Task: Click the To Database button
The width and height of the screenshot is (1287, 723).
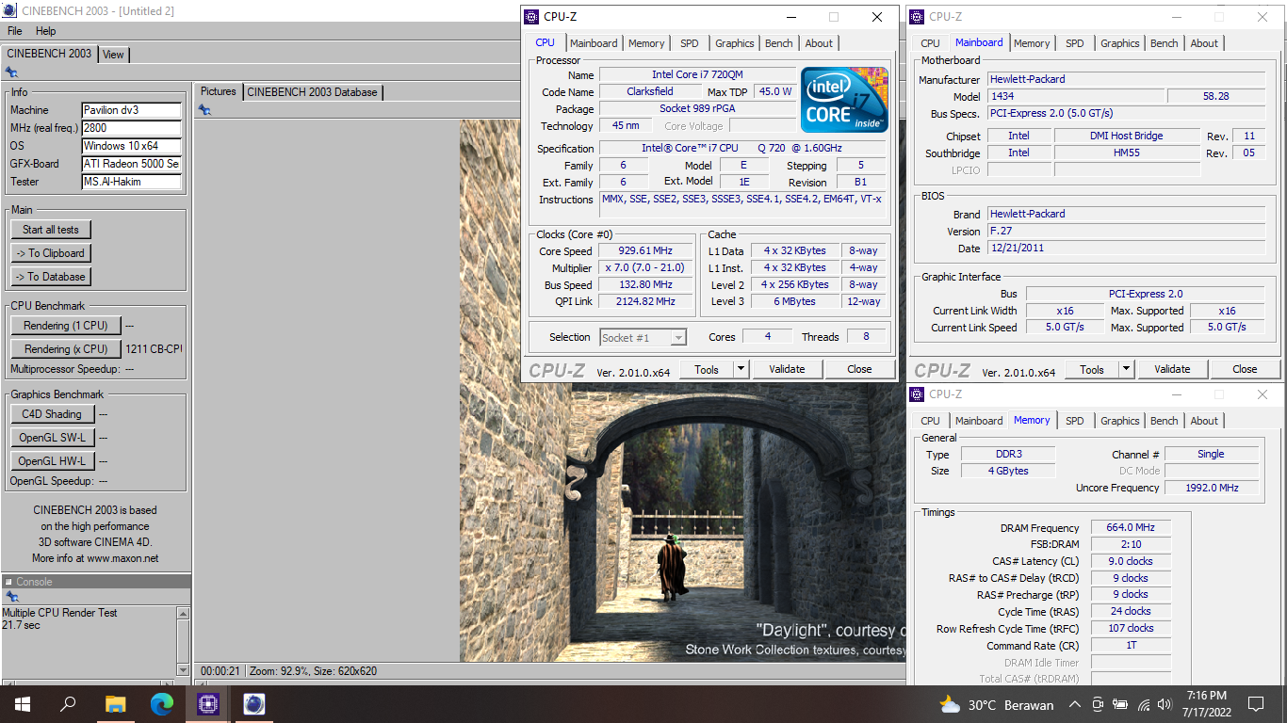Action: click(x=51, y=277)
